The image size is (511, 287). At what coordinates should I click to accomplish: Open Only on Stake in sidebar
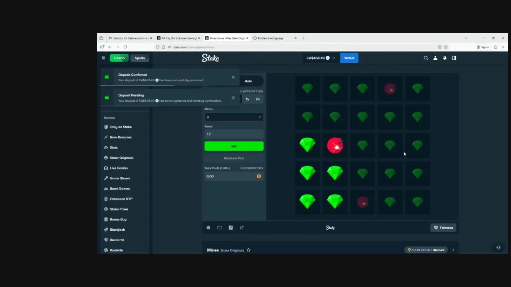click(x=121, y=127)
